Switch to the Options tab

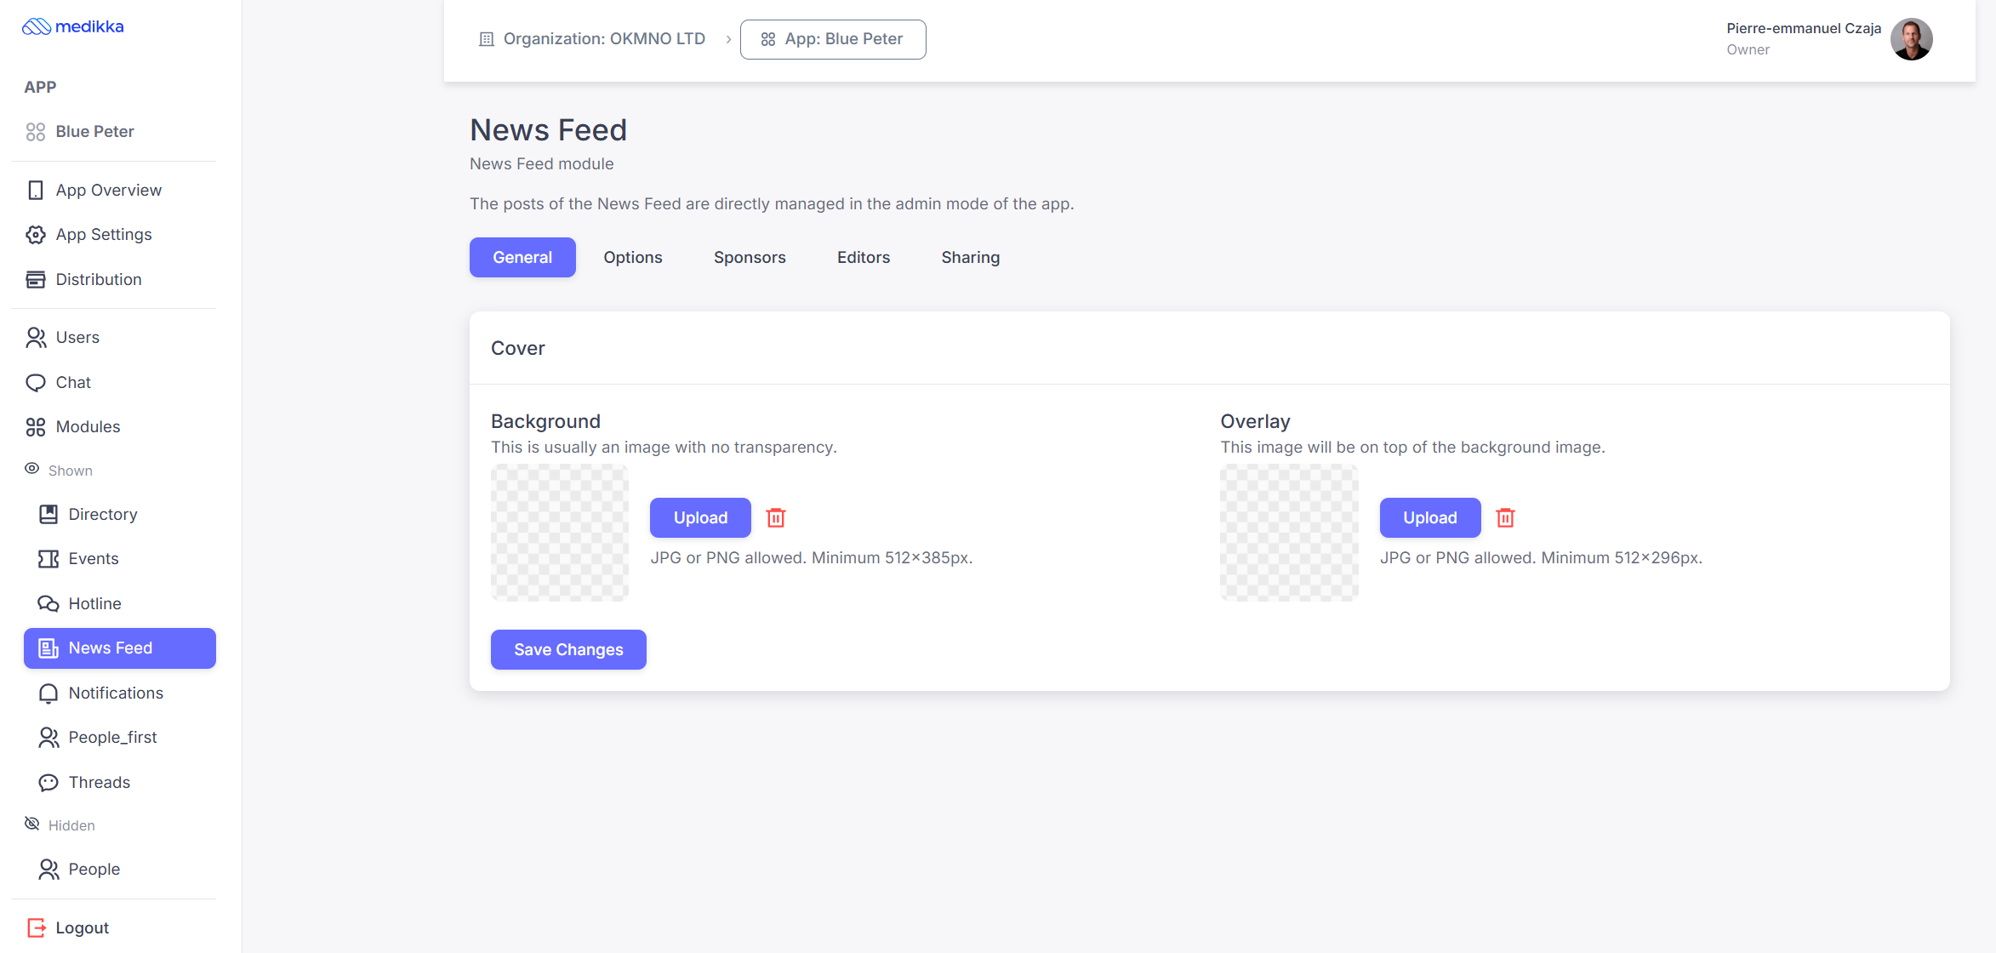pyautogui.click(x=633, y=257)
